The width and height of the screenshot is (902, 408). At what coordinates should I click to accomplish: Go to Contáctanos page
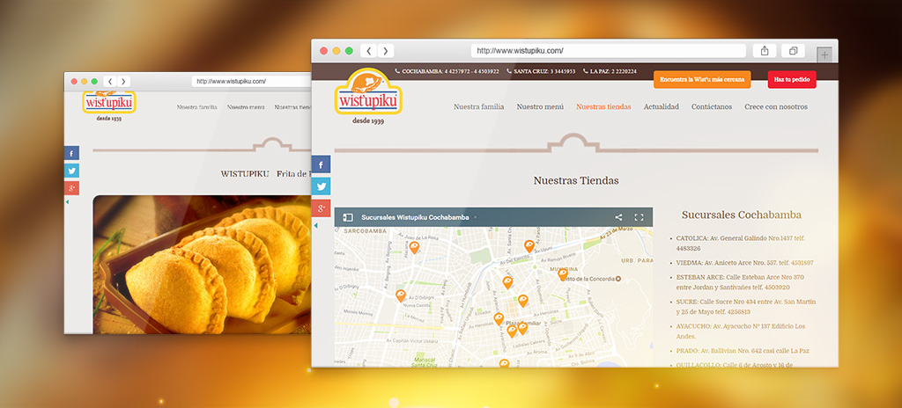pyautogui.click(x=711, y=106)
